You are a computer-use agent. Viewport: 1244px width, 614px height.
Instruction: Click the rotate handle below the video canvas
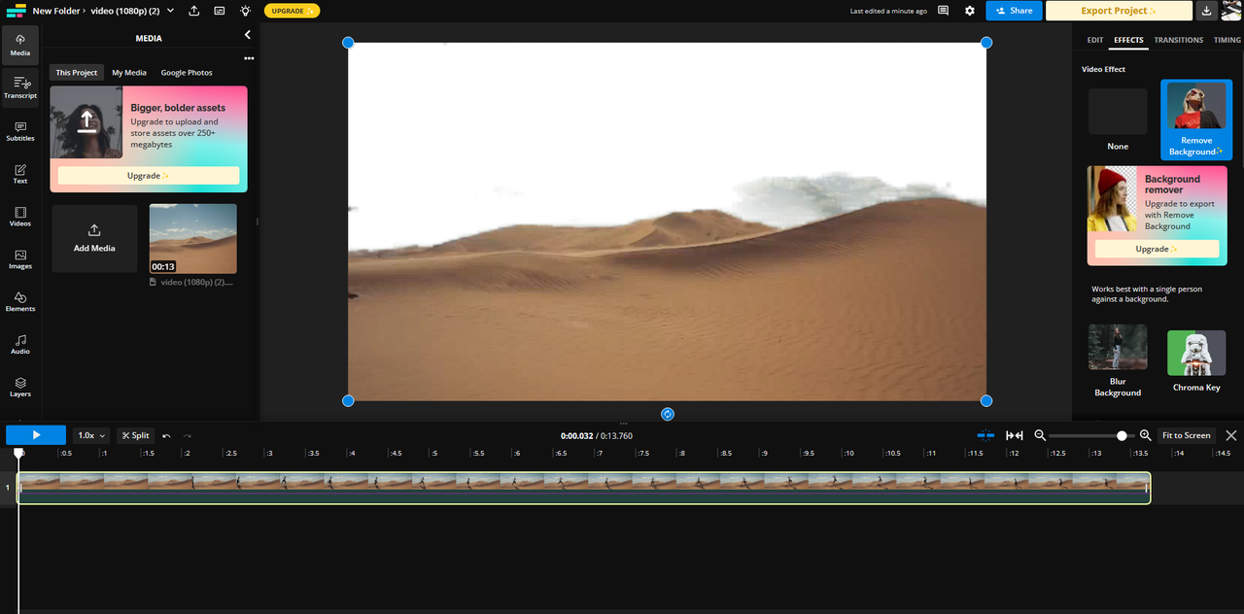point(668,414)
